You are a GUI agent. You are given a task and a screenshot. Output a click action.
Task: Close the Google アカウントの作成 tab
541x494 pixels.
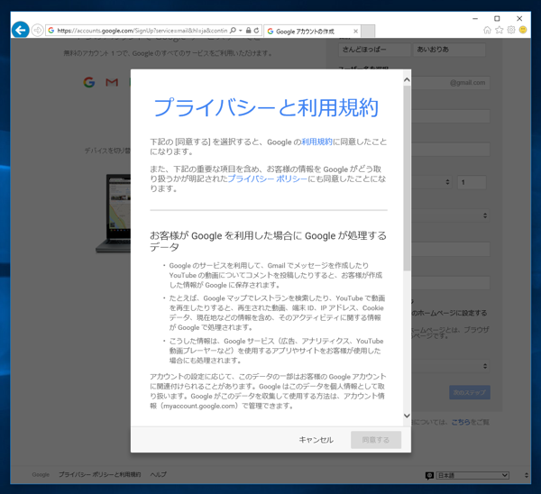355,31
